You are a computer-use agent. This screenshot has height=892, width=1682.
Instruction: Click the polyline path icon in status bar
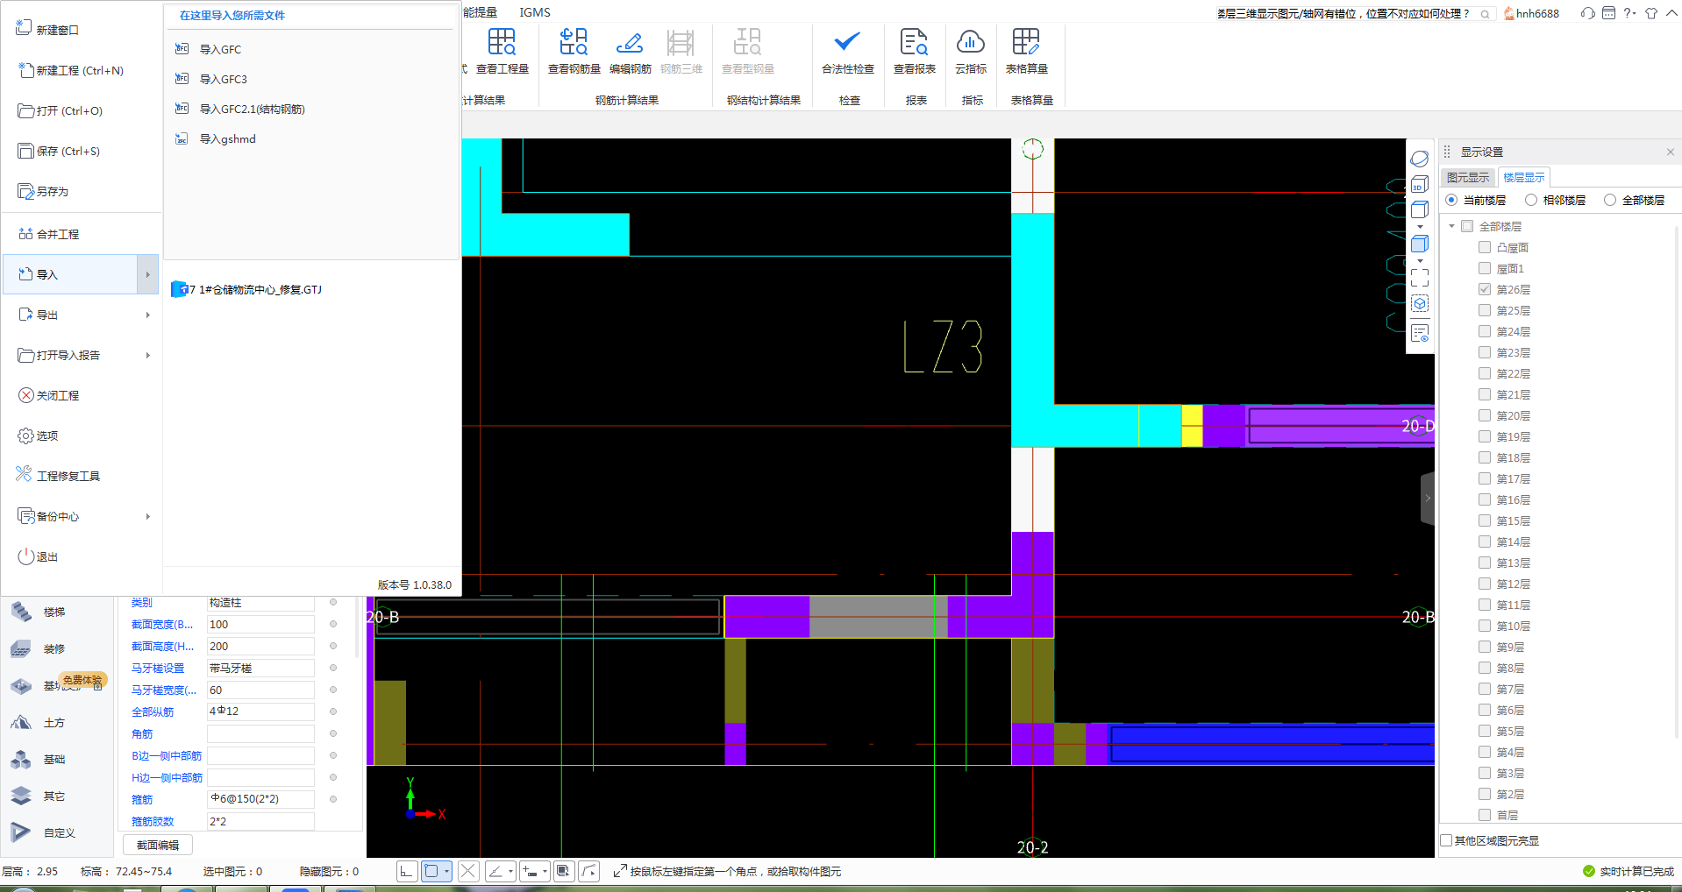click(589, 871)
